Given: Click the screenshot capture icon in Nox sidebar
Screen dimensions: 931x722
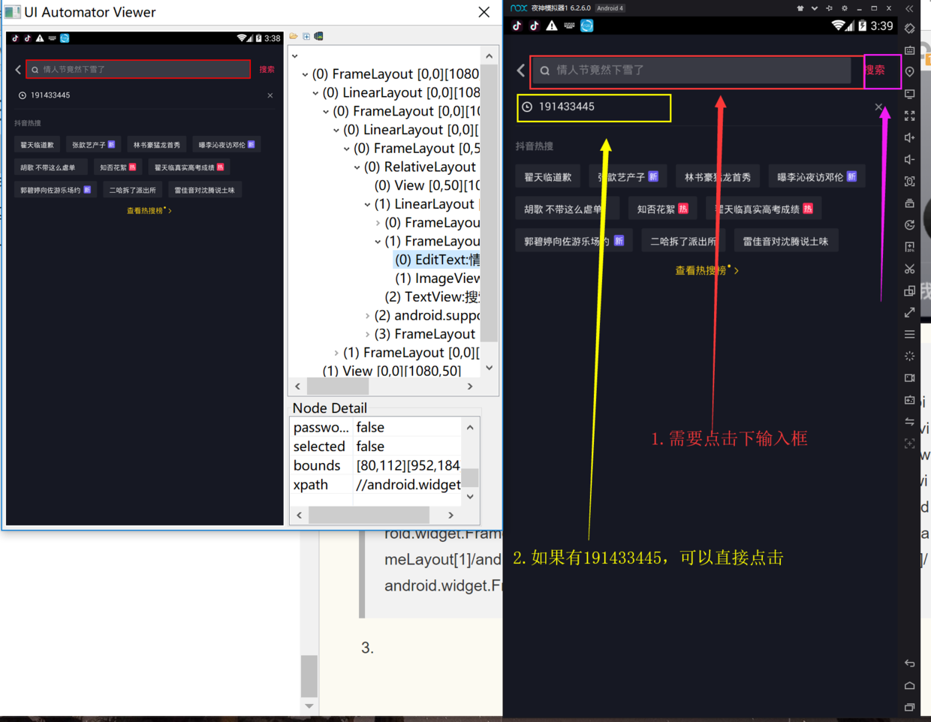Looking at the screenshot, I should click(x=909, y=182).
